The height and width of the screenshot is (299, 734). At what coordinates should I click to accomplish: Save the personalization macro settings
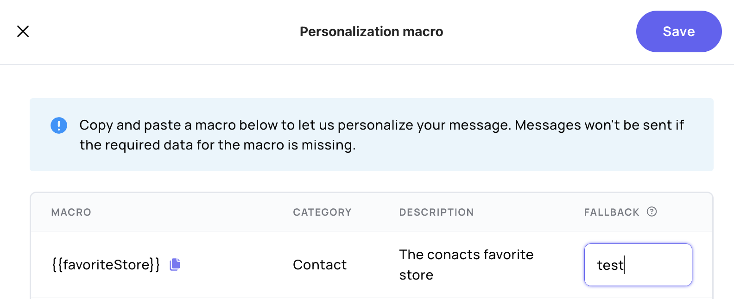point(679,31)
